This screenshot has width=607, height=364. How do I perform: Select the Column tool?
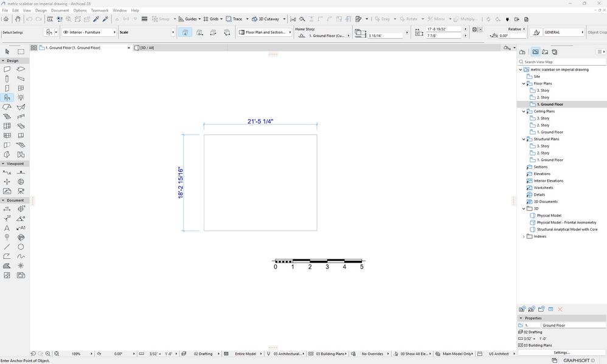pos(7,78)
